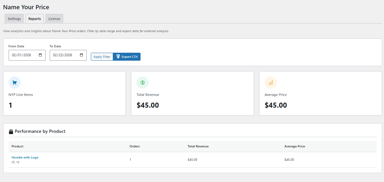
Task: Open the License tab
Action: pos(54,19)
